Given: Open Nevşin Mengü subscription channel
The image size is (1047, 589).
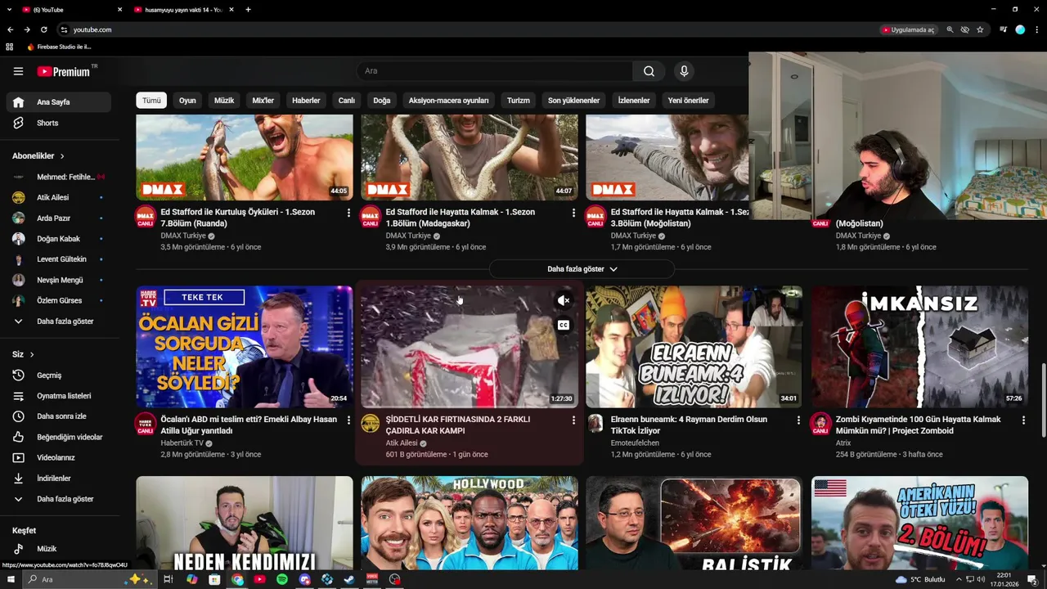Looking at the screenshot, I should tap(58, 280).
